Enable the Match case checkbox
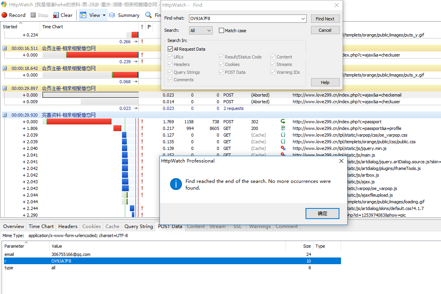 221,31
